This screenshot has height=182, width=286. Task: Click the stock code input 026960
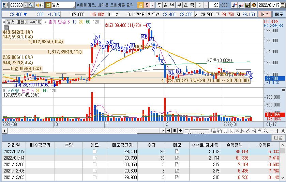pos(17,5)
